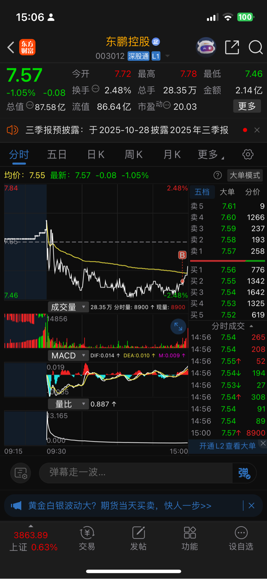Go back using the left chevron

[11, 47]
